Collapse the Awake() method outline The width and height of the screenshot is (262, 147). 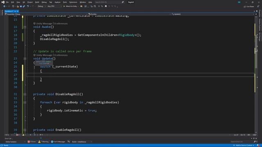click(25, 27)
